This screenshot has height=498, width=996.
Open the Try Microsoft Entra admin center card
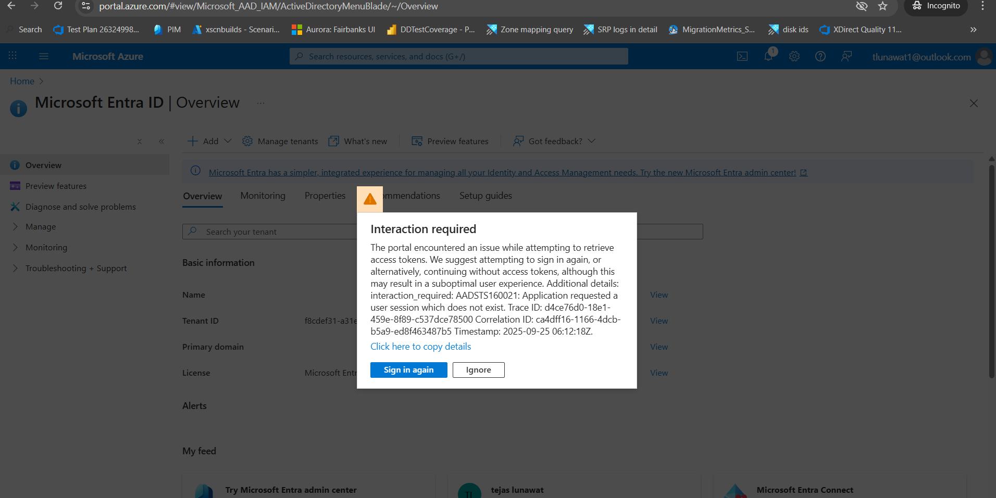click(308, 487)
